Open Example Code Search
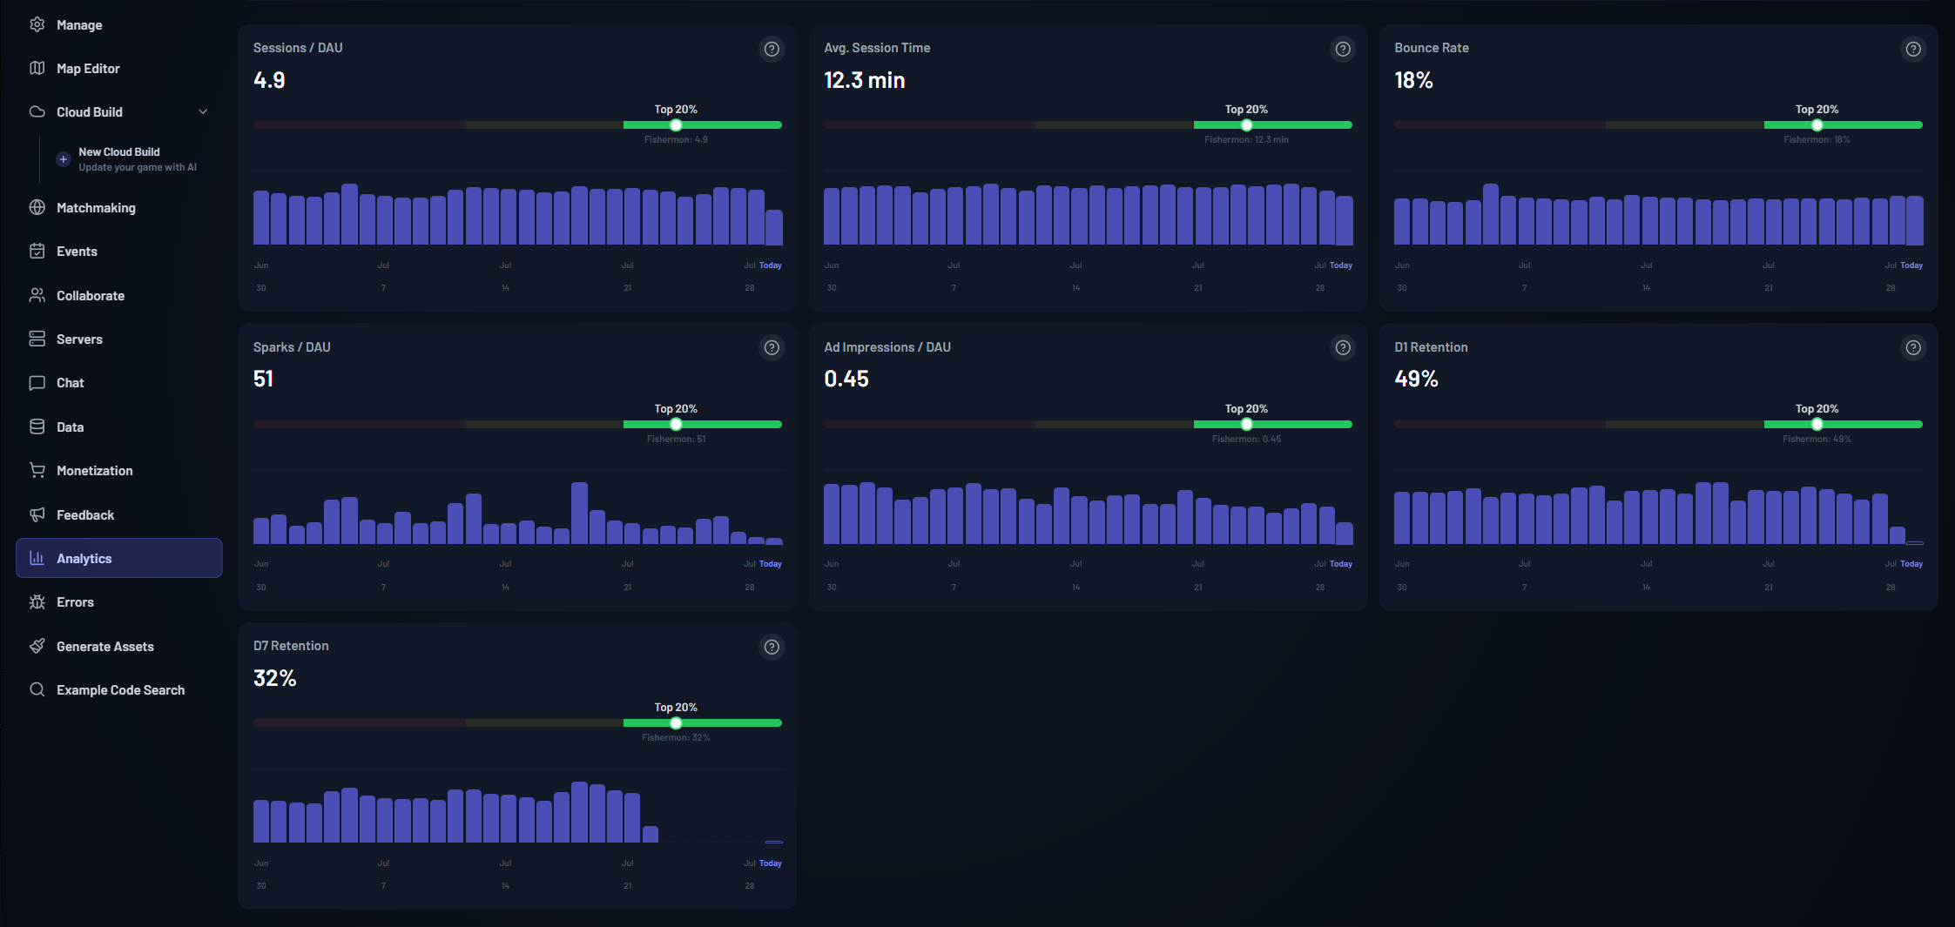The image size is (1955, 927). pyautogui.click(x=119, y=689)
